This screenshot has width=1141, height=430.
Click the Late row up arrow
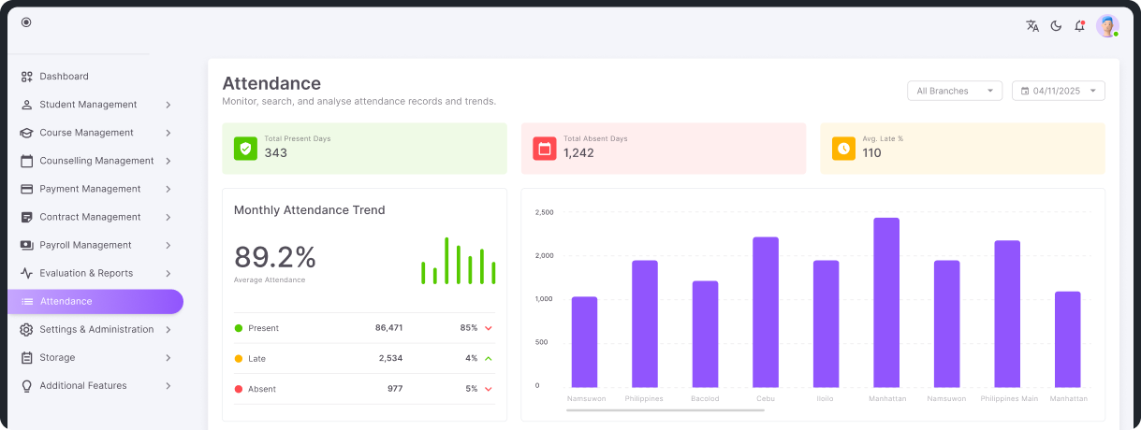(x=489, y=358)
